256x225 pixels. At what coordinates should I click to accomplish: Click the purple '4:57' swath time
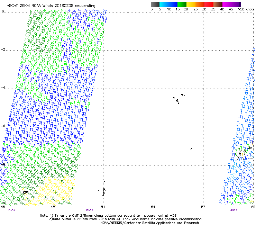pos(234,210)
